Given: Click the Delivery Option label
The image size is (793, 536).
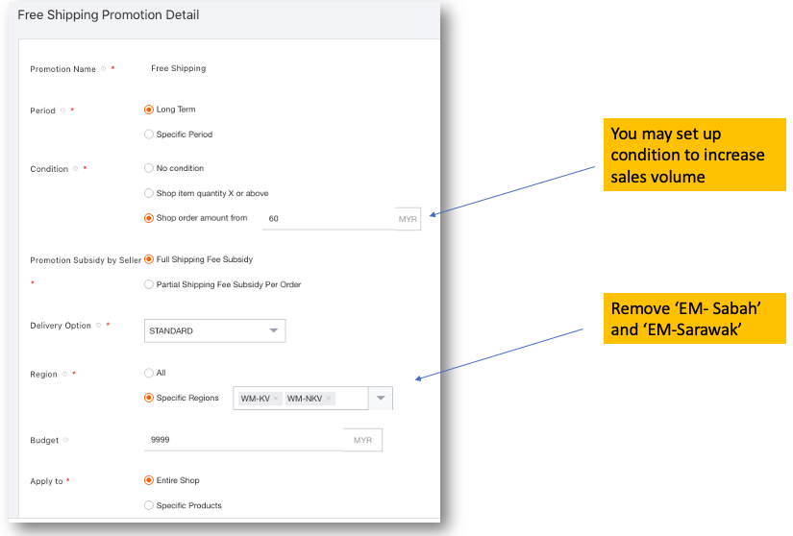Looking at the screenshot, I should [x=61, y=326].
